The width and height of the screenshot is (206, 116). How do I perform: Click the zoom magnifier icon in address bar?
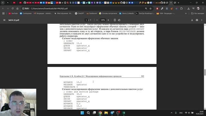(146, 9)
